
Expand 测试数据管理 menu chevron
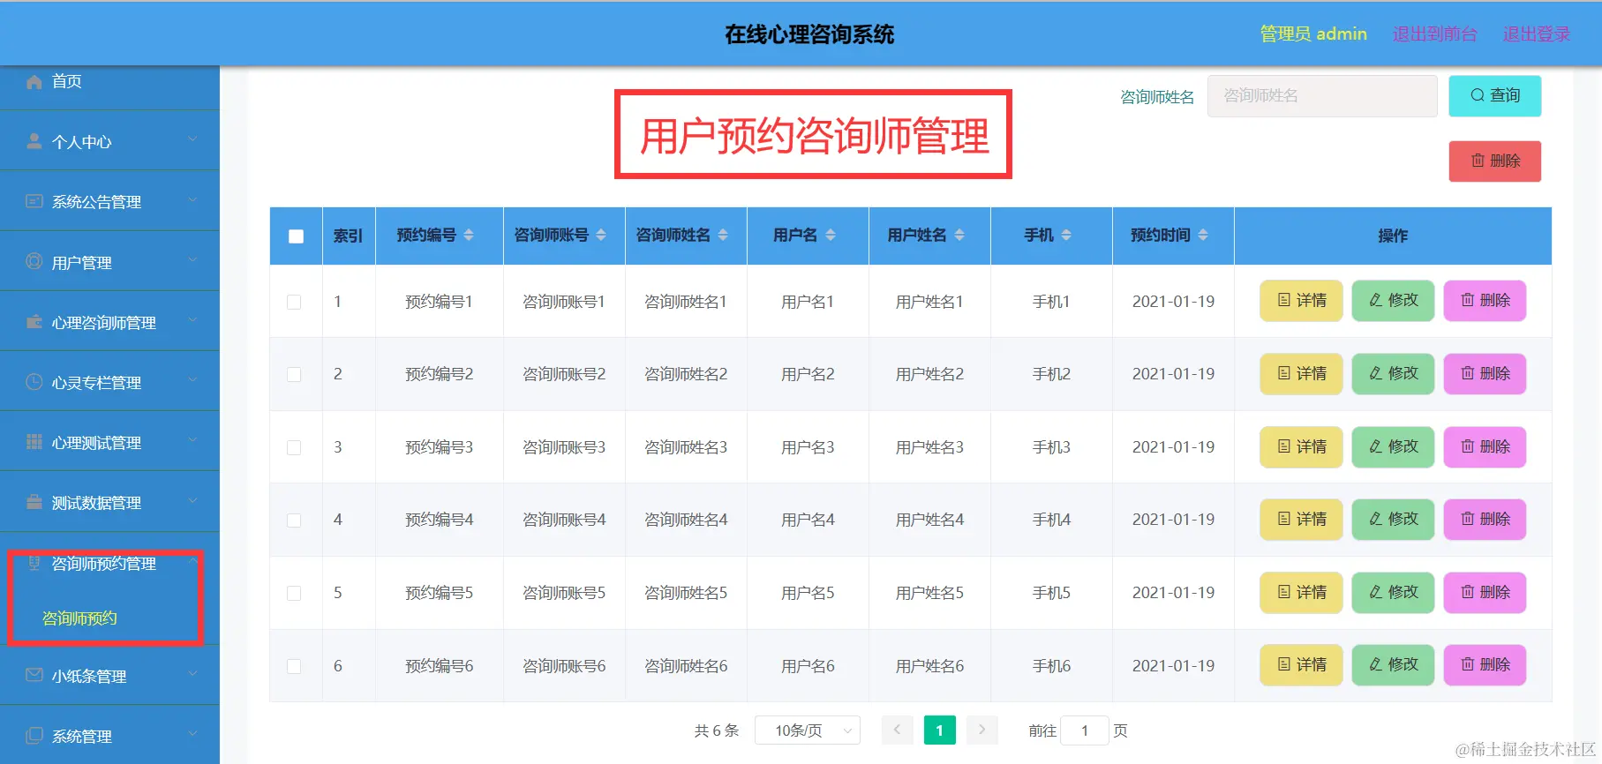(x=192, y=499)
